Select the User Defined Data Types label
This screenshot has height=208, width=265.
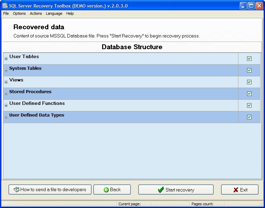pyautogui.click(x=37, y=115)
